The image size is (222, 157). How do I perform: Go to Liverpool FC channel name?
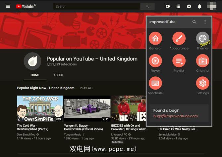point(119,135)
